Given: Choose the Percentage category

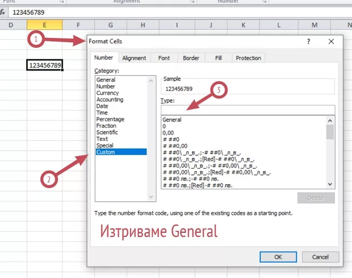Looking at the screenshot, I should (x=110, y=119).
